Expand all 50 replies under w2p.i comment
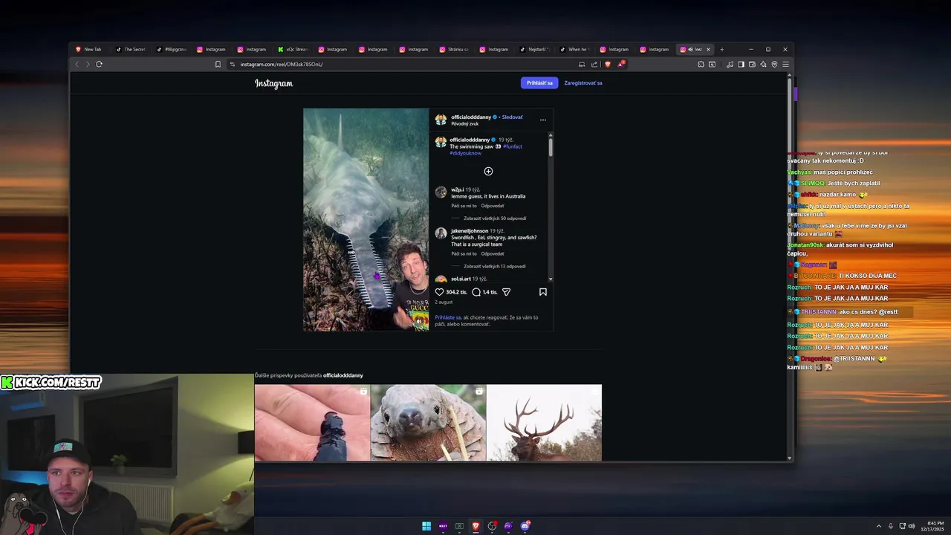Viewport: 951px width, 535px height. (x=495, y=218)
